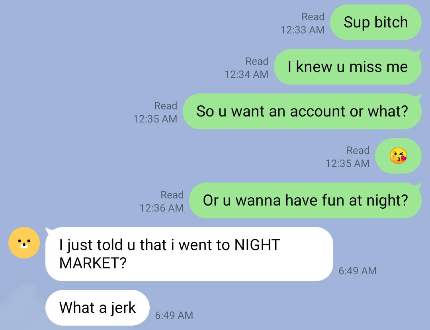
Task: Click the word 'Sup' in first message
Action: tap(357, 23)
